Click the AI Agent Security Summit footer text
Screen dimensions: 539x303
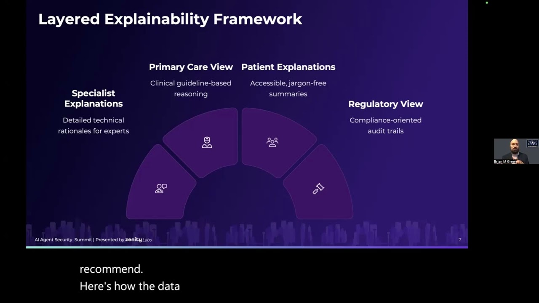click(63, 240)
